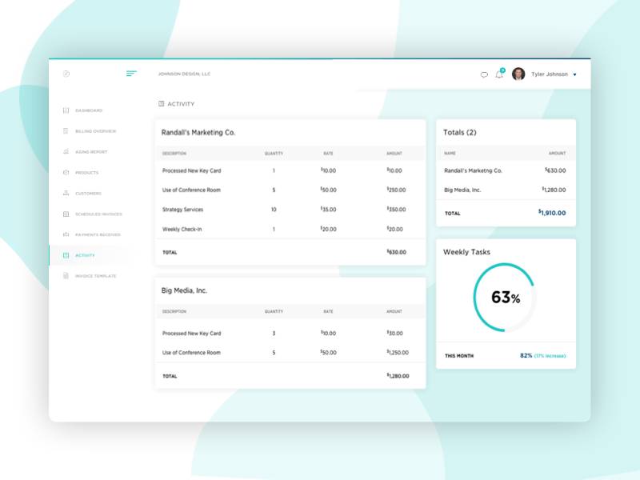This screenshot has height=480, width=640.
Task: Open the Dashboard icon in the sidebar
Action: (x=66, y=110)
